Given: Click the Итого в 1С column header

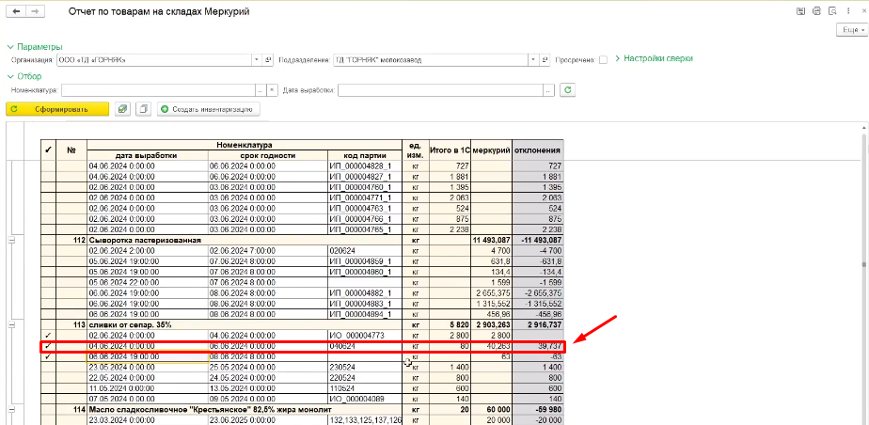Looking at the screenshot, I should coord(450,150).
